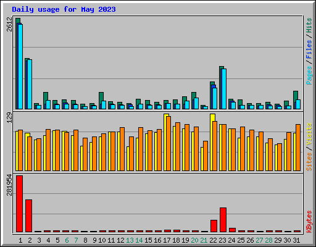Click the red "KBytes" legend word
Screen dimensions: 316x247
[309, 222]
